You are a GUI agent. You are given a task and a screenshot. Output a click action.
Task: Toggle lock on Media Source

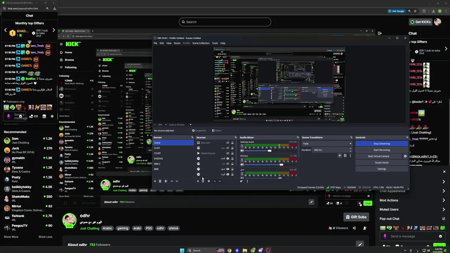click(232, 153)
